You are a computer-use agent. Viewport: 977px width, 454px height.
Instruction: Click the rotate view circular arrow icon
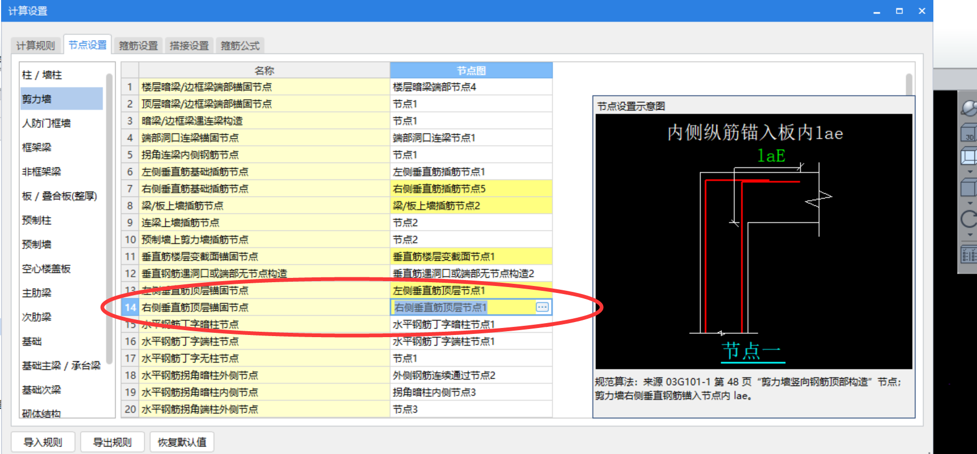[x=969, y=219]
